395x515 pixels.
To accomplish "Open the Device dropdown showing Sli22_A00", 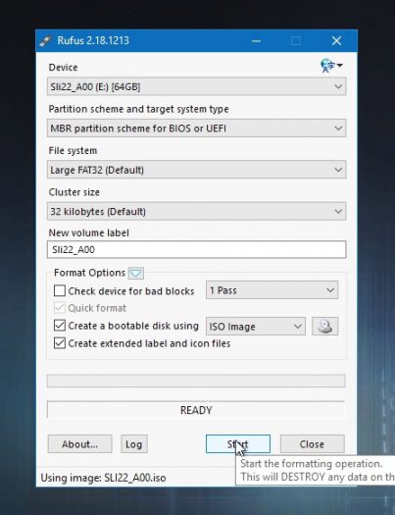I will click(x=196, y=86).
